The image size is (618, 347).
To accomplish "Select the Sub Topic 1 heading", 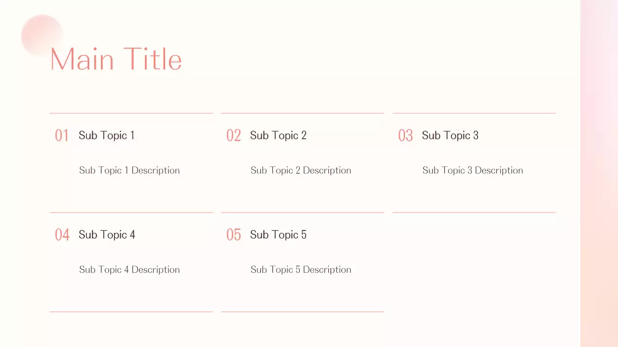I will [x=106, y=135].
